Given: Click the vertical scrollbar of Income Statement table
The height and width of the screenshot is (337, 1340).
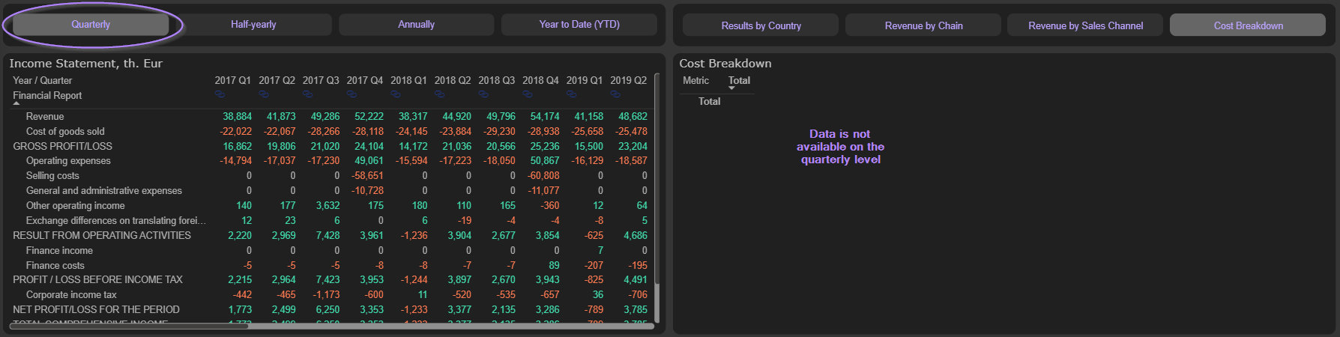Looking at the screenshot, I should pyautogui.click(x=657, y=187).
